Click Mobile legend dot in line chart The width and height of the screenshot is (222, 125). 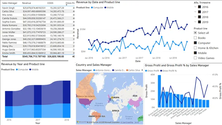[105, 8]
